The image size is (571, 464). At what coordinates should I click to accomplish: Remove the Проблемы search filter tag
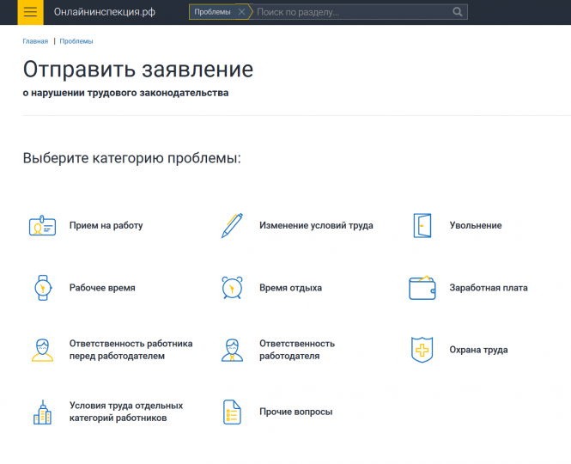pos(241,12)
